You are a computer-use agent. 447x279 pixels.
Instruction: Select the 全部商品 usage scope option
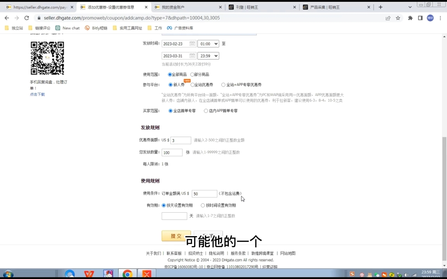click(x=170, y=74)
